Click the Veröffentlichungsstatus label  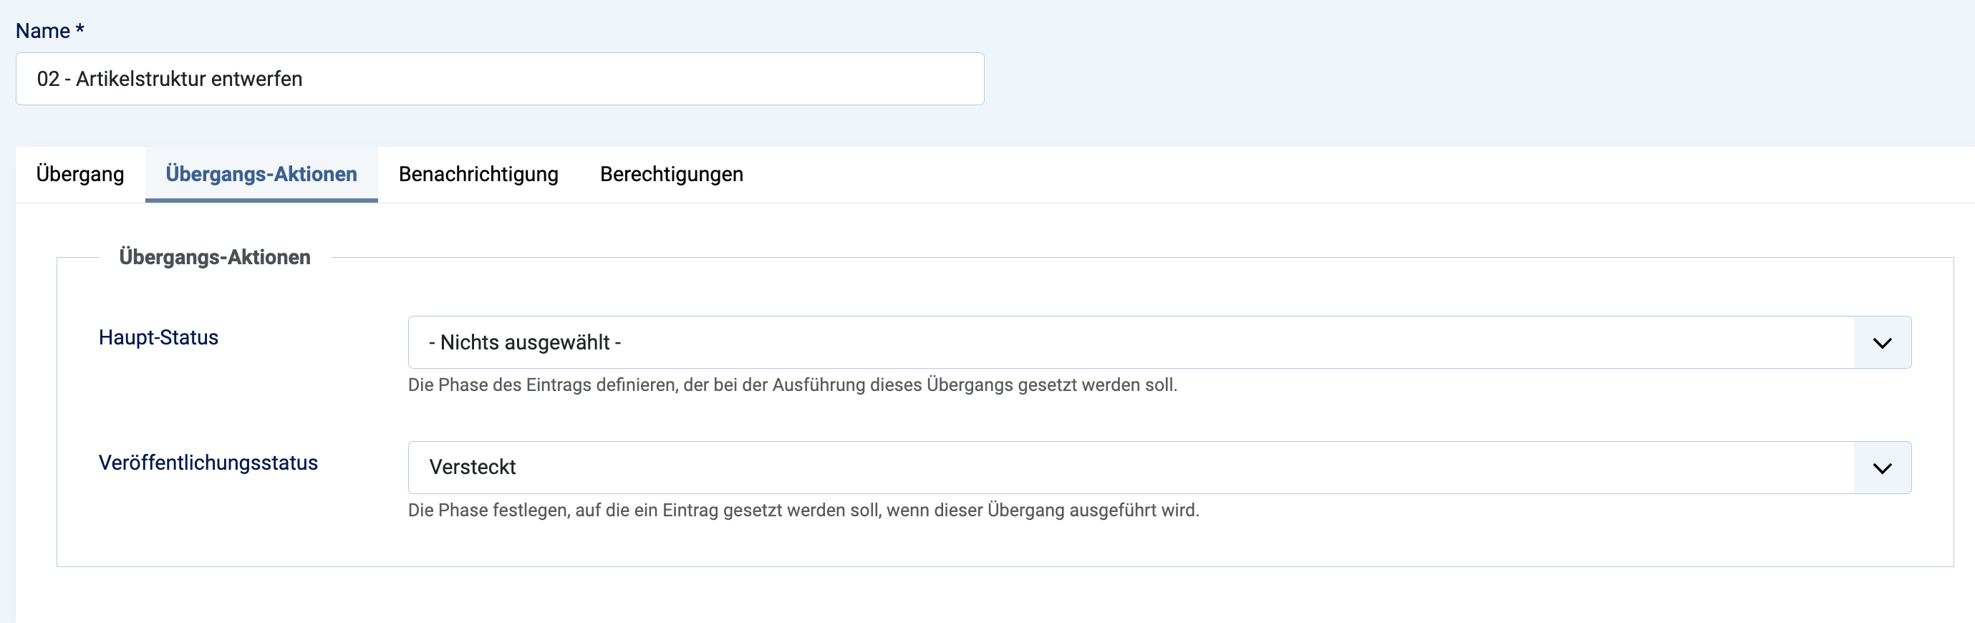(208, 463)
